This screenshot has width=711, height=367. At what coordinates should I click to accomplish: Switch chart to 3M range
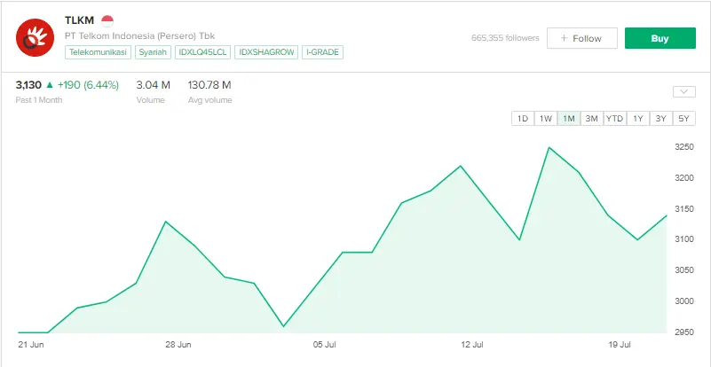tap(591, 119)
